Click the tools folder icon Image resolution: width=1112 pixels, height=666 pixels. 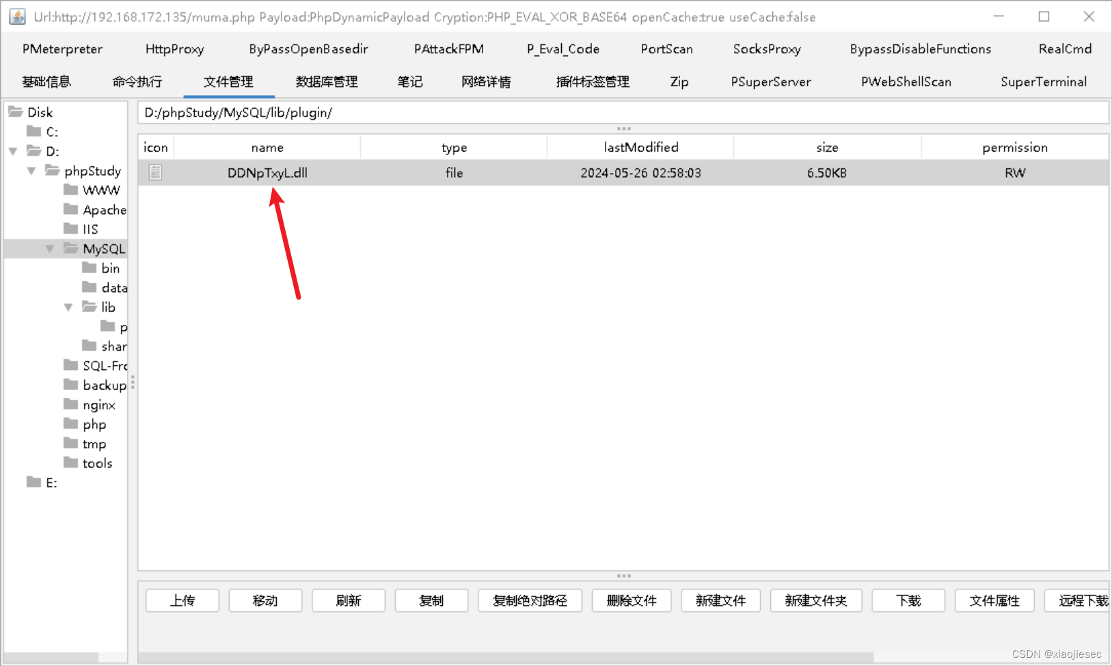[71, 463]
